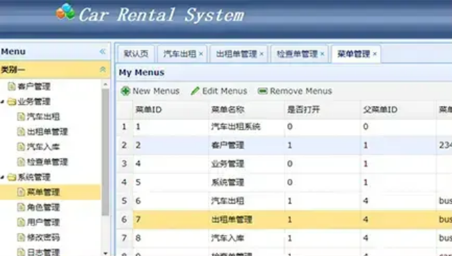The image size is (452, 256).
Task: Select the 客户管理 cell in the table
Action: [246, 145]
